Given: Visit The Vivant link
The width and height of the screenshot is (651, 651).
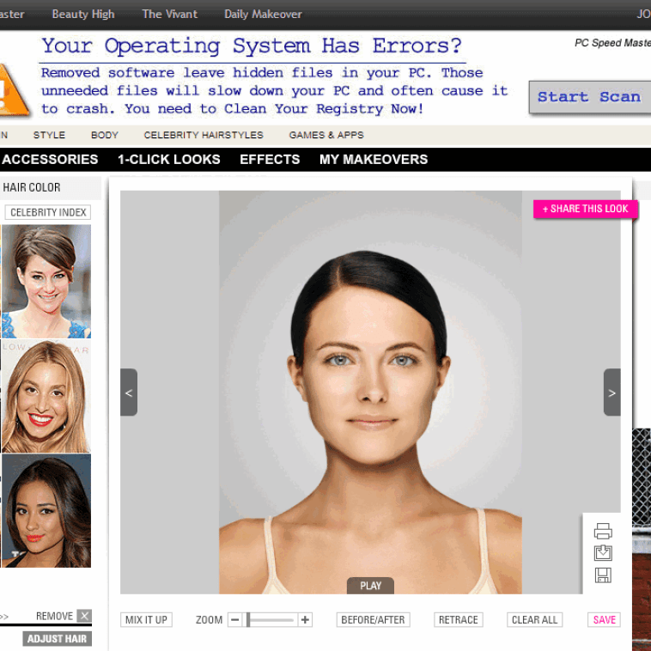Looking at the screenshot, I should pos(170,14).
